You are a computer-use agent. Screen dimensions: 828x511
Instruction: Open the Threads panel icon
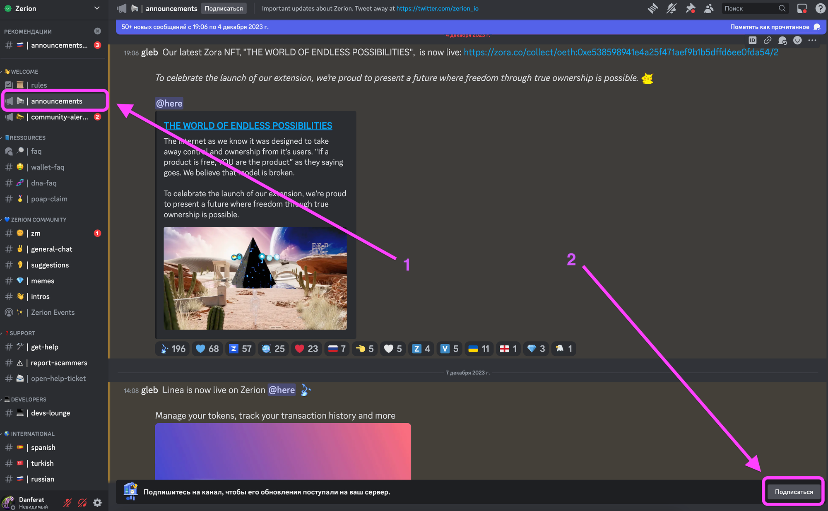[x=653, y=8]
